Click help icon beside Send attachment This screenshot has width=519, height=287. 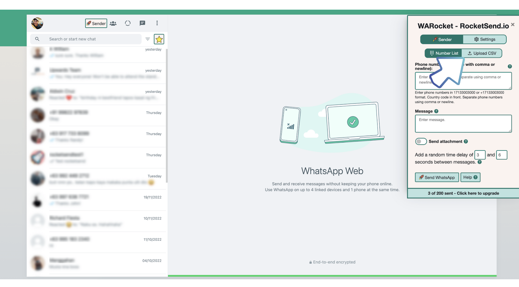(x=466, y=142)
